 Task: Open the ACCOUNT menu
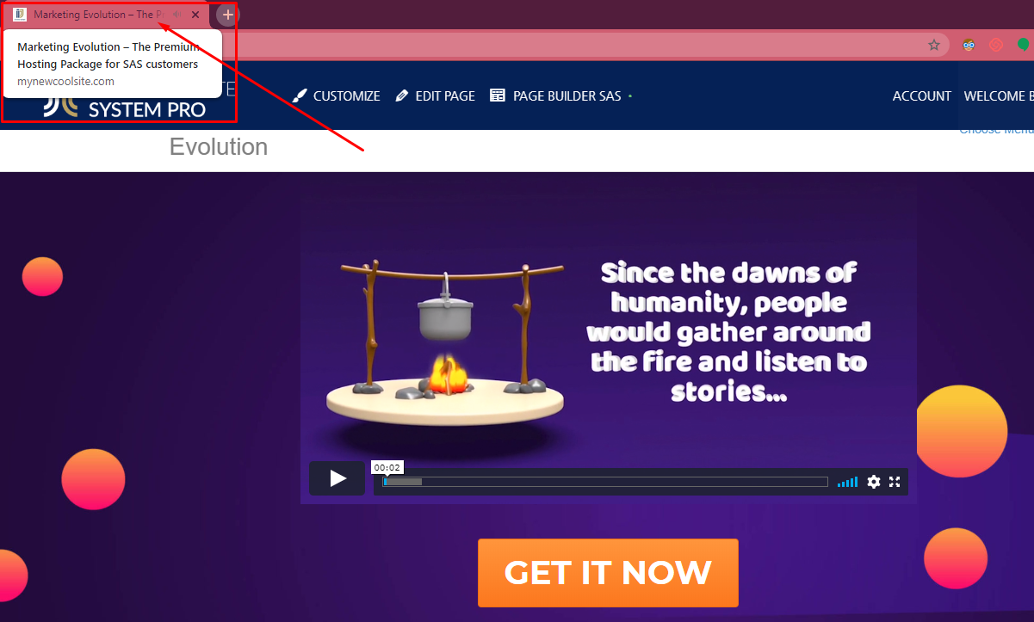click(x=922, y=95)
